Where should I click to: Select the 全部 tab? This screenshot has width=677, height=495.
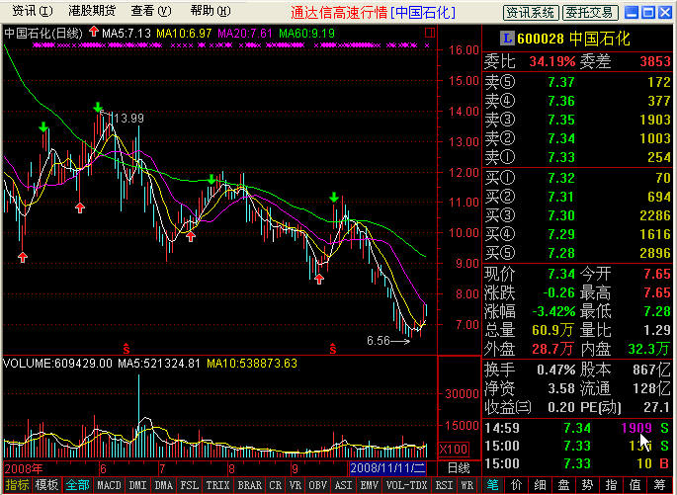coord(77,485)
